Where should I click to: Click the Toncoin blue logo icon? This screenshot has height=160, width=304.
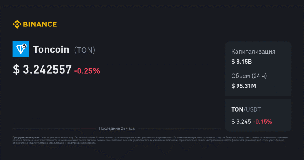tap(21, 49)
